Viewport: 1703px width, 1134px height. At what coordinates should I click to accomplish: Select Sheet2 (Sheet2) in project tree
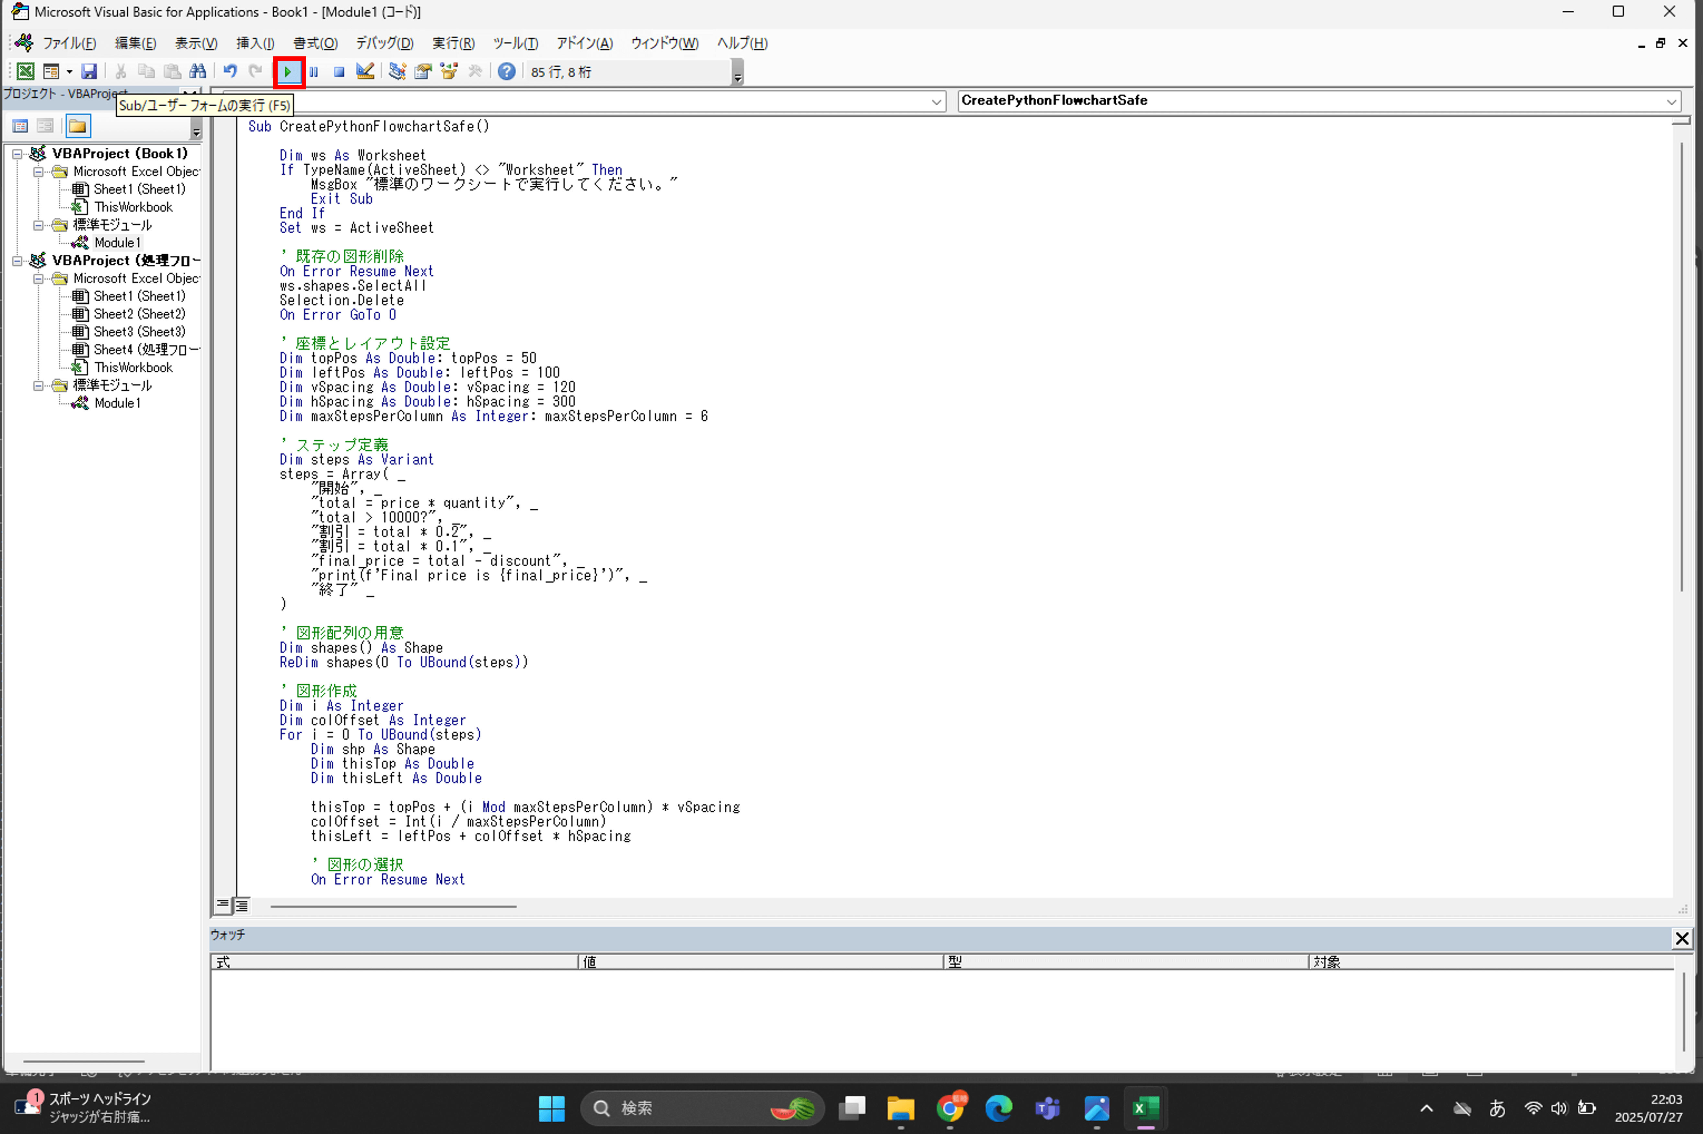tap(139, 315)
